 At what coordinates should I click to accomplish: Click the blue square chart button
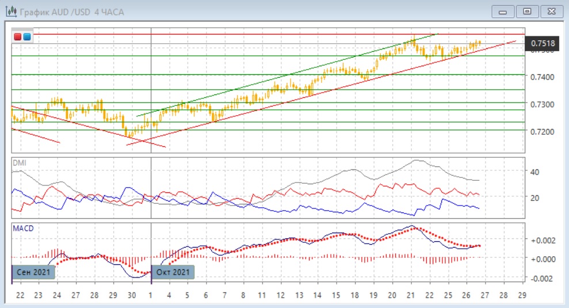pyautogui.click(x=27, y=37)
